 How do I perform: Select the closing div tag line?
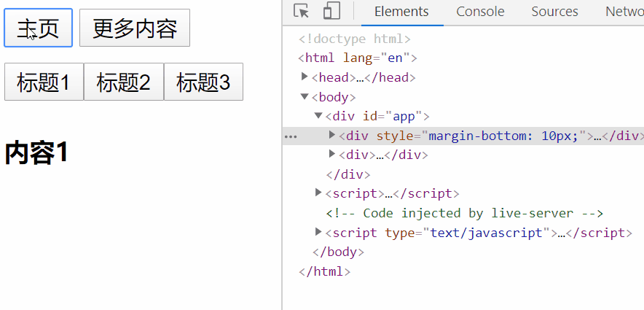[x=348, y=175]
